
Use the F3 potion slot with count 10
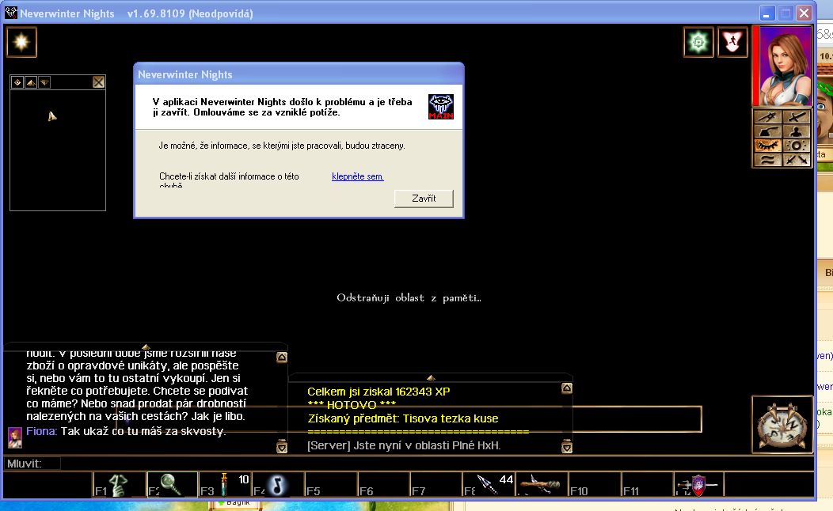tap(225, 484)
